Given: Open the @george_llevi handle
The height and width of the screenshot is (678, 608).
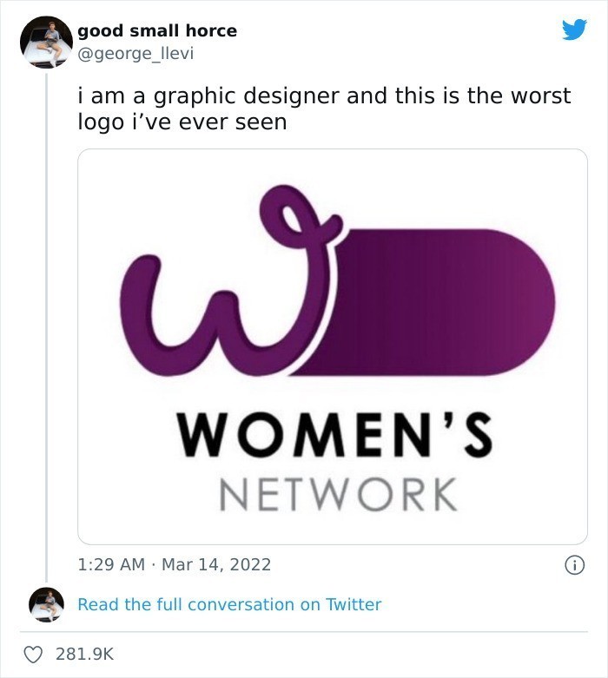Looking at the screenshot, I should point(135,54).
